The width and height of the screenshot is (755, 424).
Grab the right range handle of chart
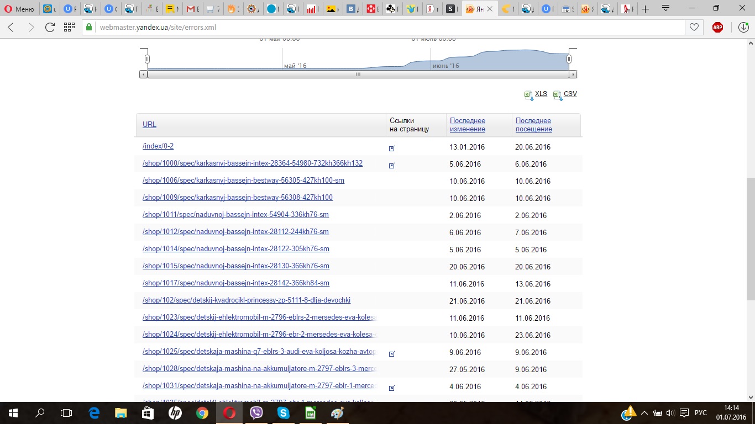(569, 59)
